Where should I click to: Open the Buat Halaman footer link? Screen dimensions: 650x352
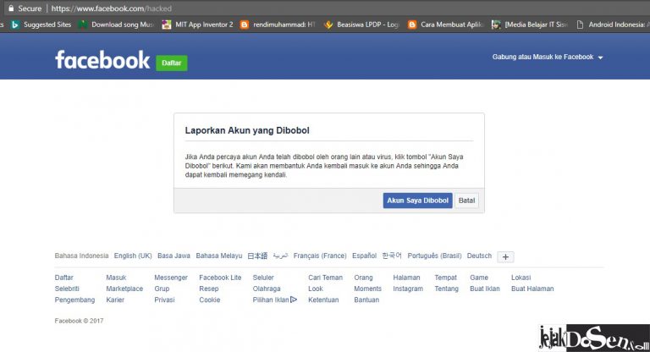(x=532, y=289)
